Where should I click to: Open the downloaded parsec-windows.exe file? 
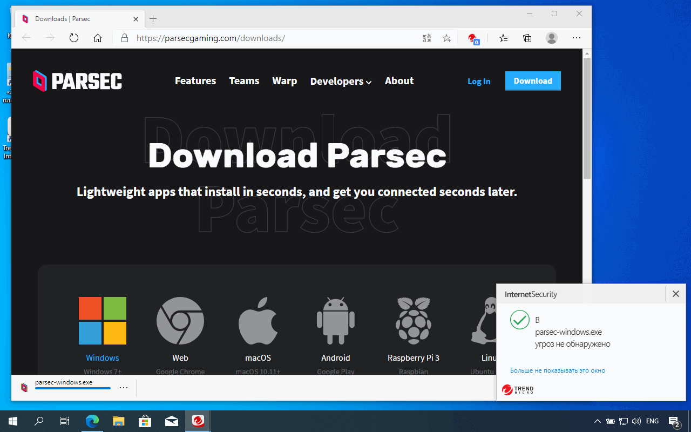pos(64,382)
